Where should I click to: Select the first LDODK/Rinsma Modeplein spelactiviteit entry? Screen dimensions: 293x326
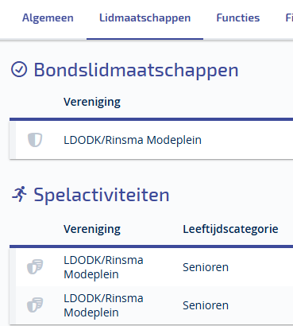pos(152,267)
